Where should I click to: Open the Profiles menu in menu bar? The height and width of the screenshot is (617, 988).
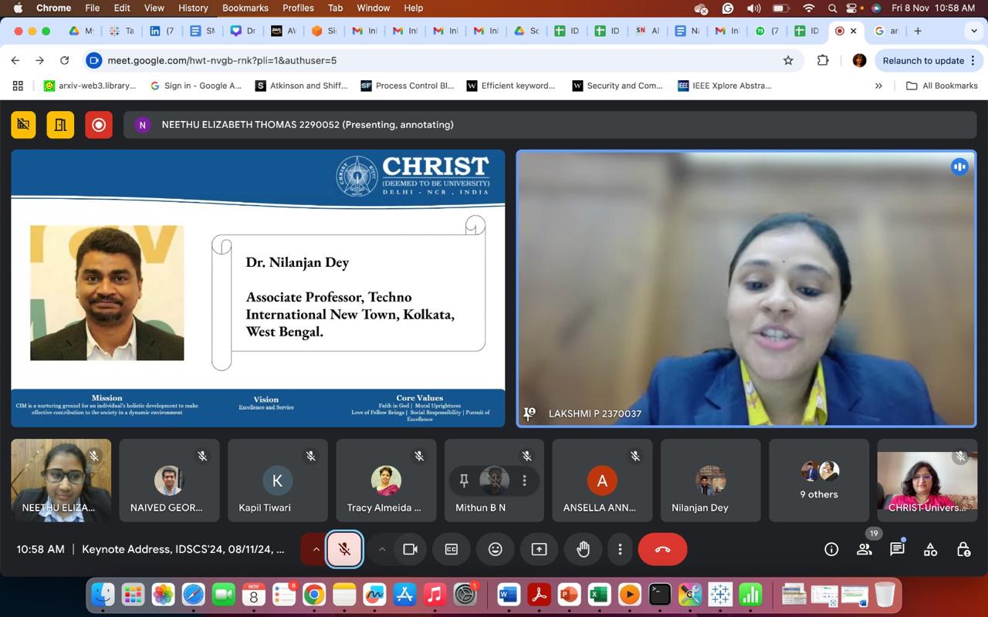tap(298, 8)
